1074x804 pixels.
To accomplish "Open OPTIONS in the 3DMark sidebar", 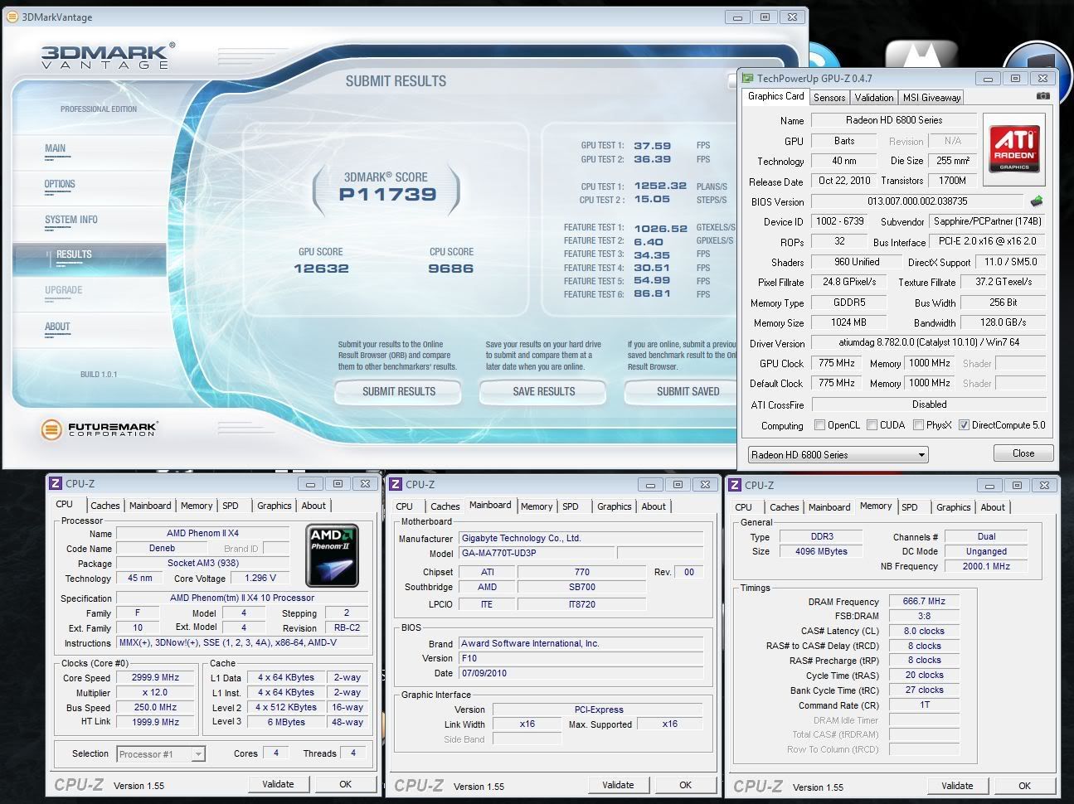I will pos(60,184).
